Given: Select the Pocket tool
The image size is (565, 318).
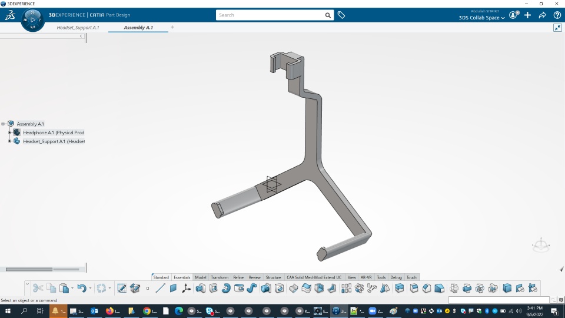Looking at the screenshot, I should (x=213, y=288).
